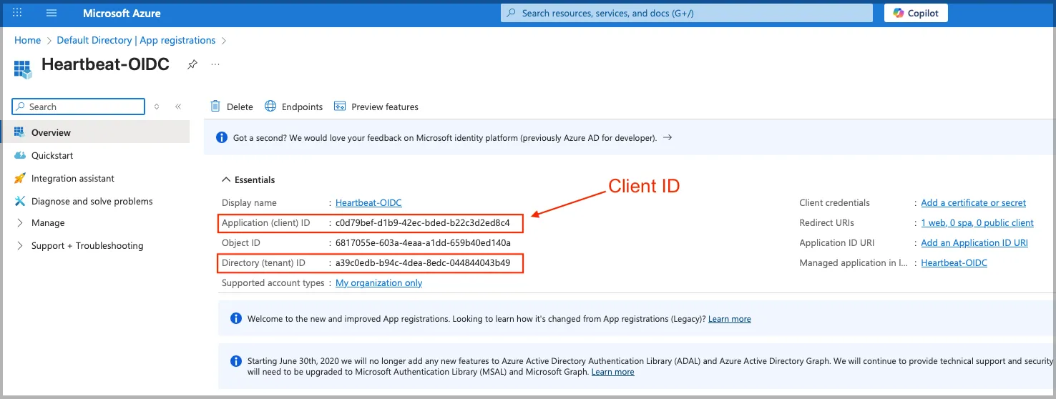Click Add a certificate or secret link

(x=973, y=203)
